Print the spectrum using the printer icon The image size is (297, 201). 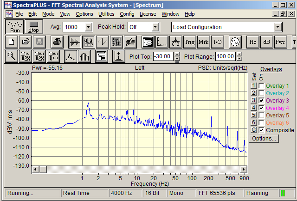pos(57,42)
